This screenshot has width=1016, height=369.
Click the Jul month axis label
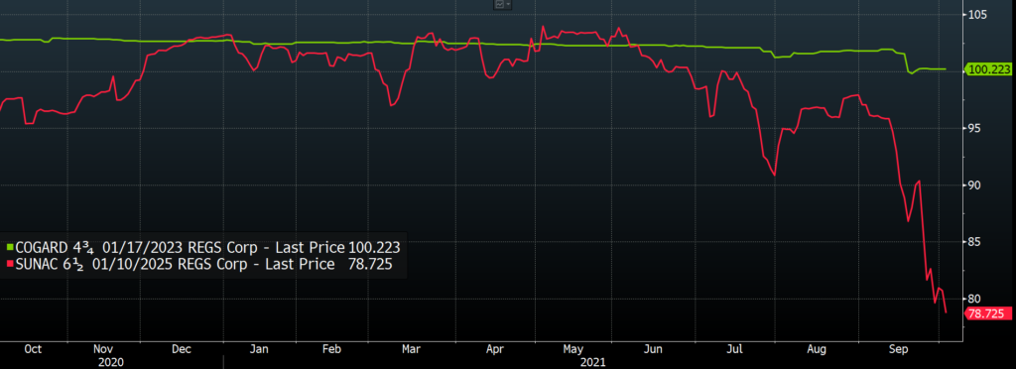pyautogui.click(x=734, y=349)
